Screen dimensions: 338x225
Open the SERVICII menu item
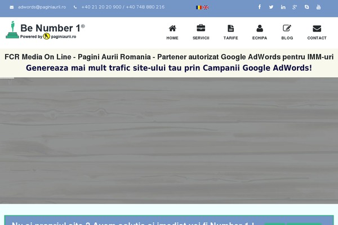click(201, 38)
